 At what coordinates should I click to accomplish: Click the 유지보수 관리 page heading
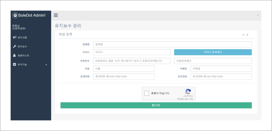click(68, 26)
